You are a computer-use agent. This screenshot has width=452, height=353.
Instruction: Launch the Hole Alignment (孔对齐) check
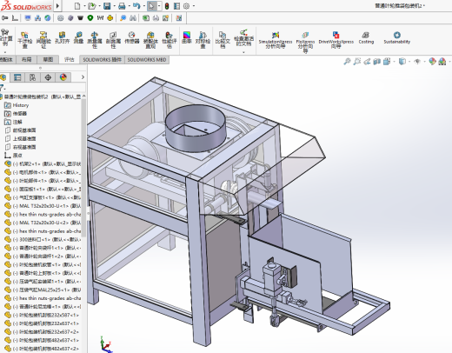point(62,38)
